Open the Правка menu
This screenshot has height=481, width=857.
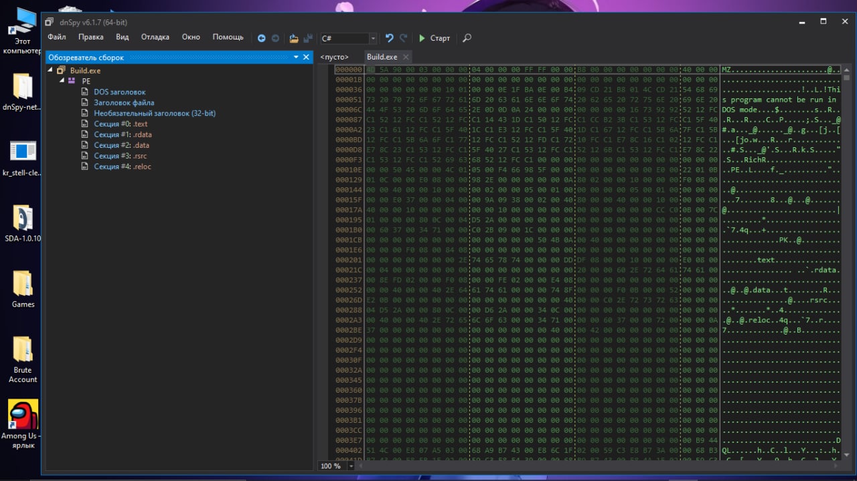91,37
